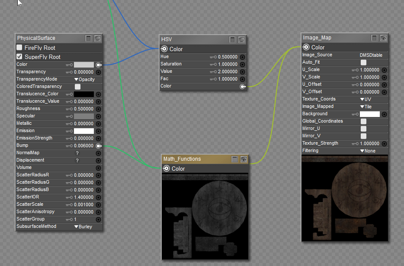Open the Image_Map Background color swatch

click(370, 114)
